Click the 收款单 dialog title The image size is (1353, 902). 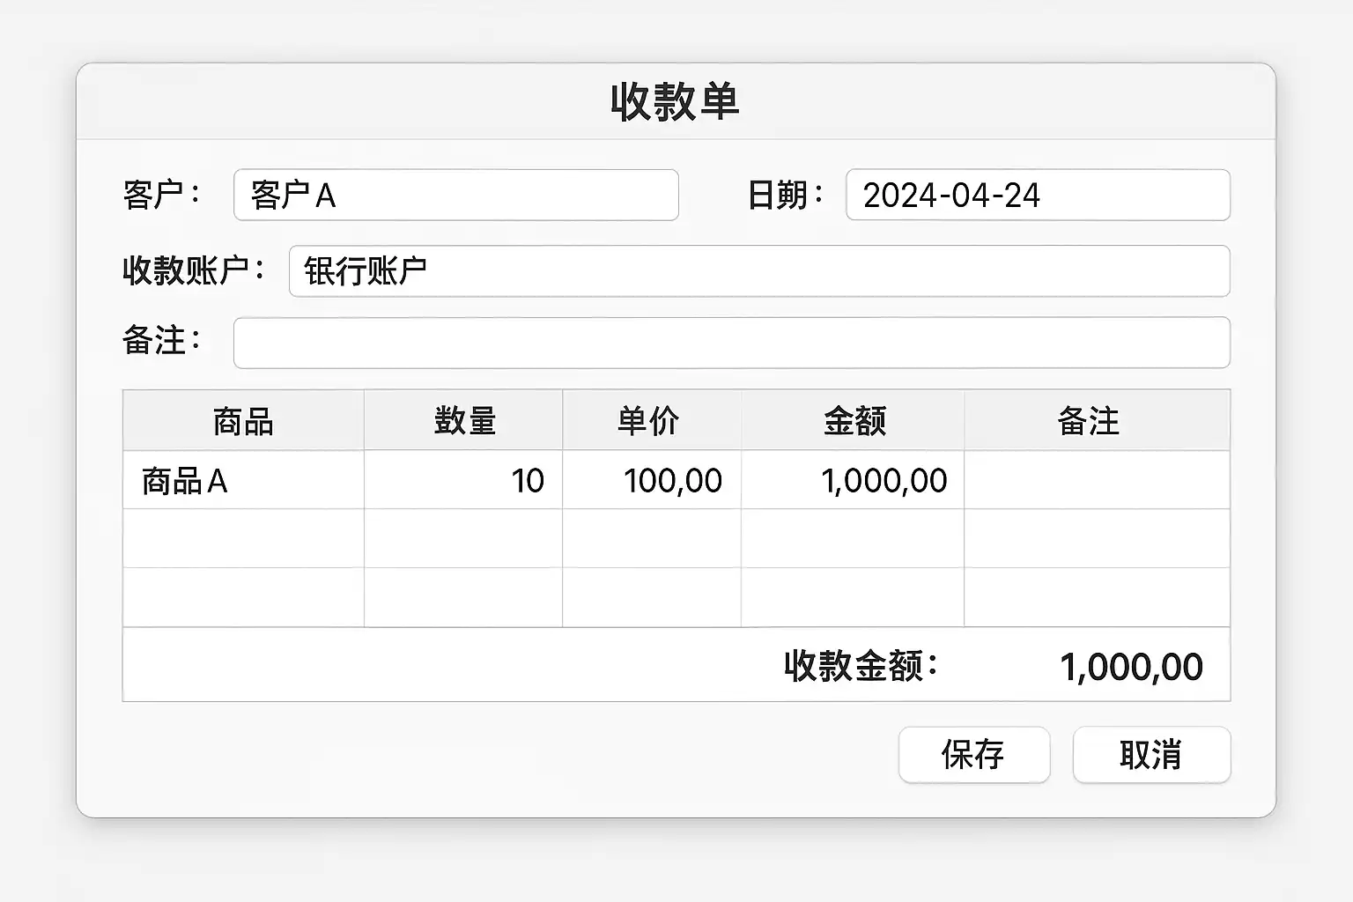[675, 101]
